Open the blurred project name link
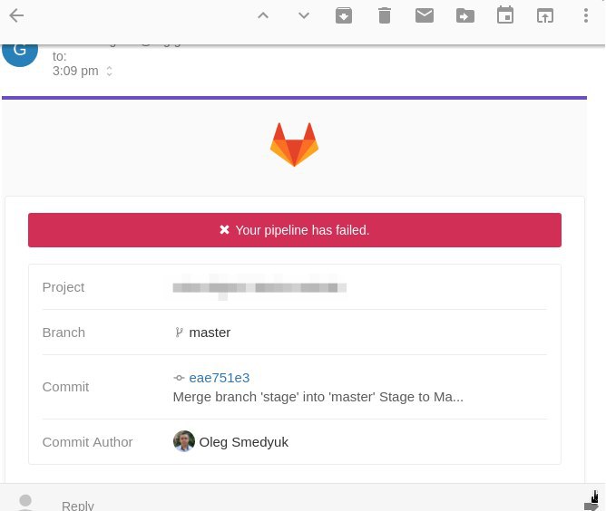 (x=259, y=287)
